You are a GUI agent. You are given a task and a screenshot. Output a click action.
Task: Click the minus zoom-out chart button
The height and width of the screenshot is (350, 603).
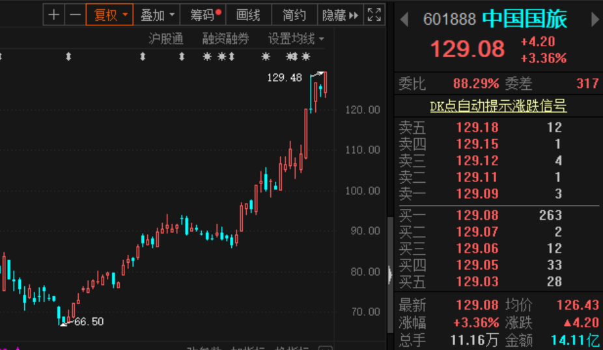tap(76, 14)
